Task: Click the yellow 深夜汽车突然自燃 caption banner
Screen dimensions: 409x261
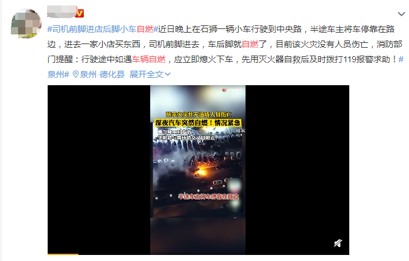Action: (x=198, y=123)
